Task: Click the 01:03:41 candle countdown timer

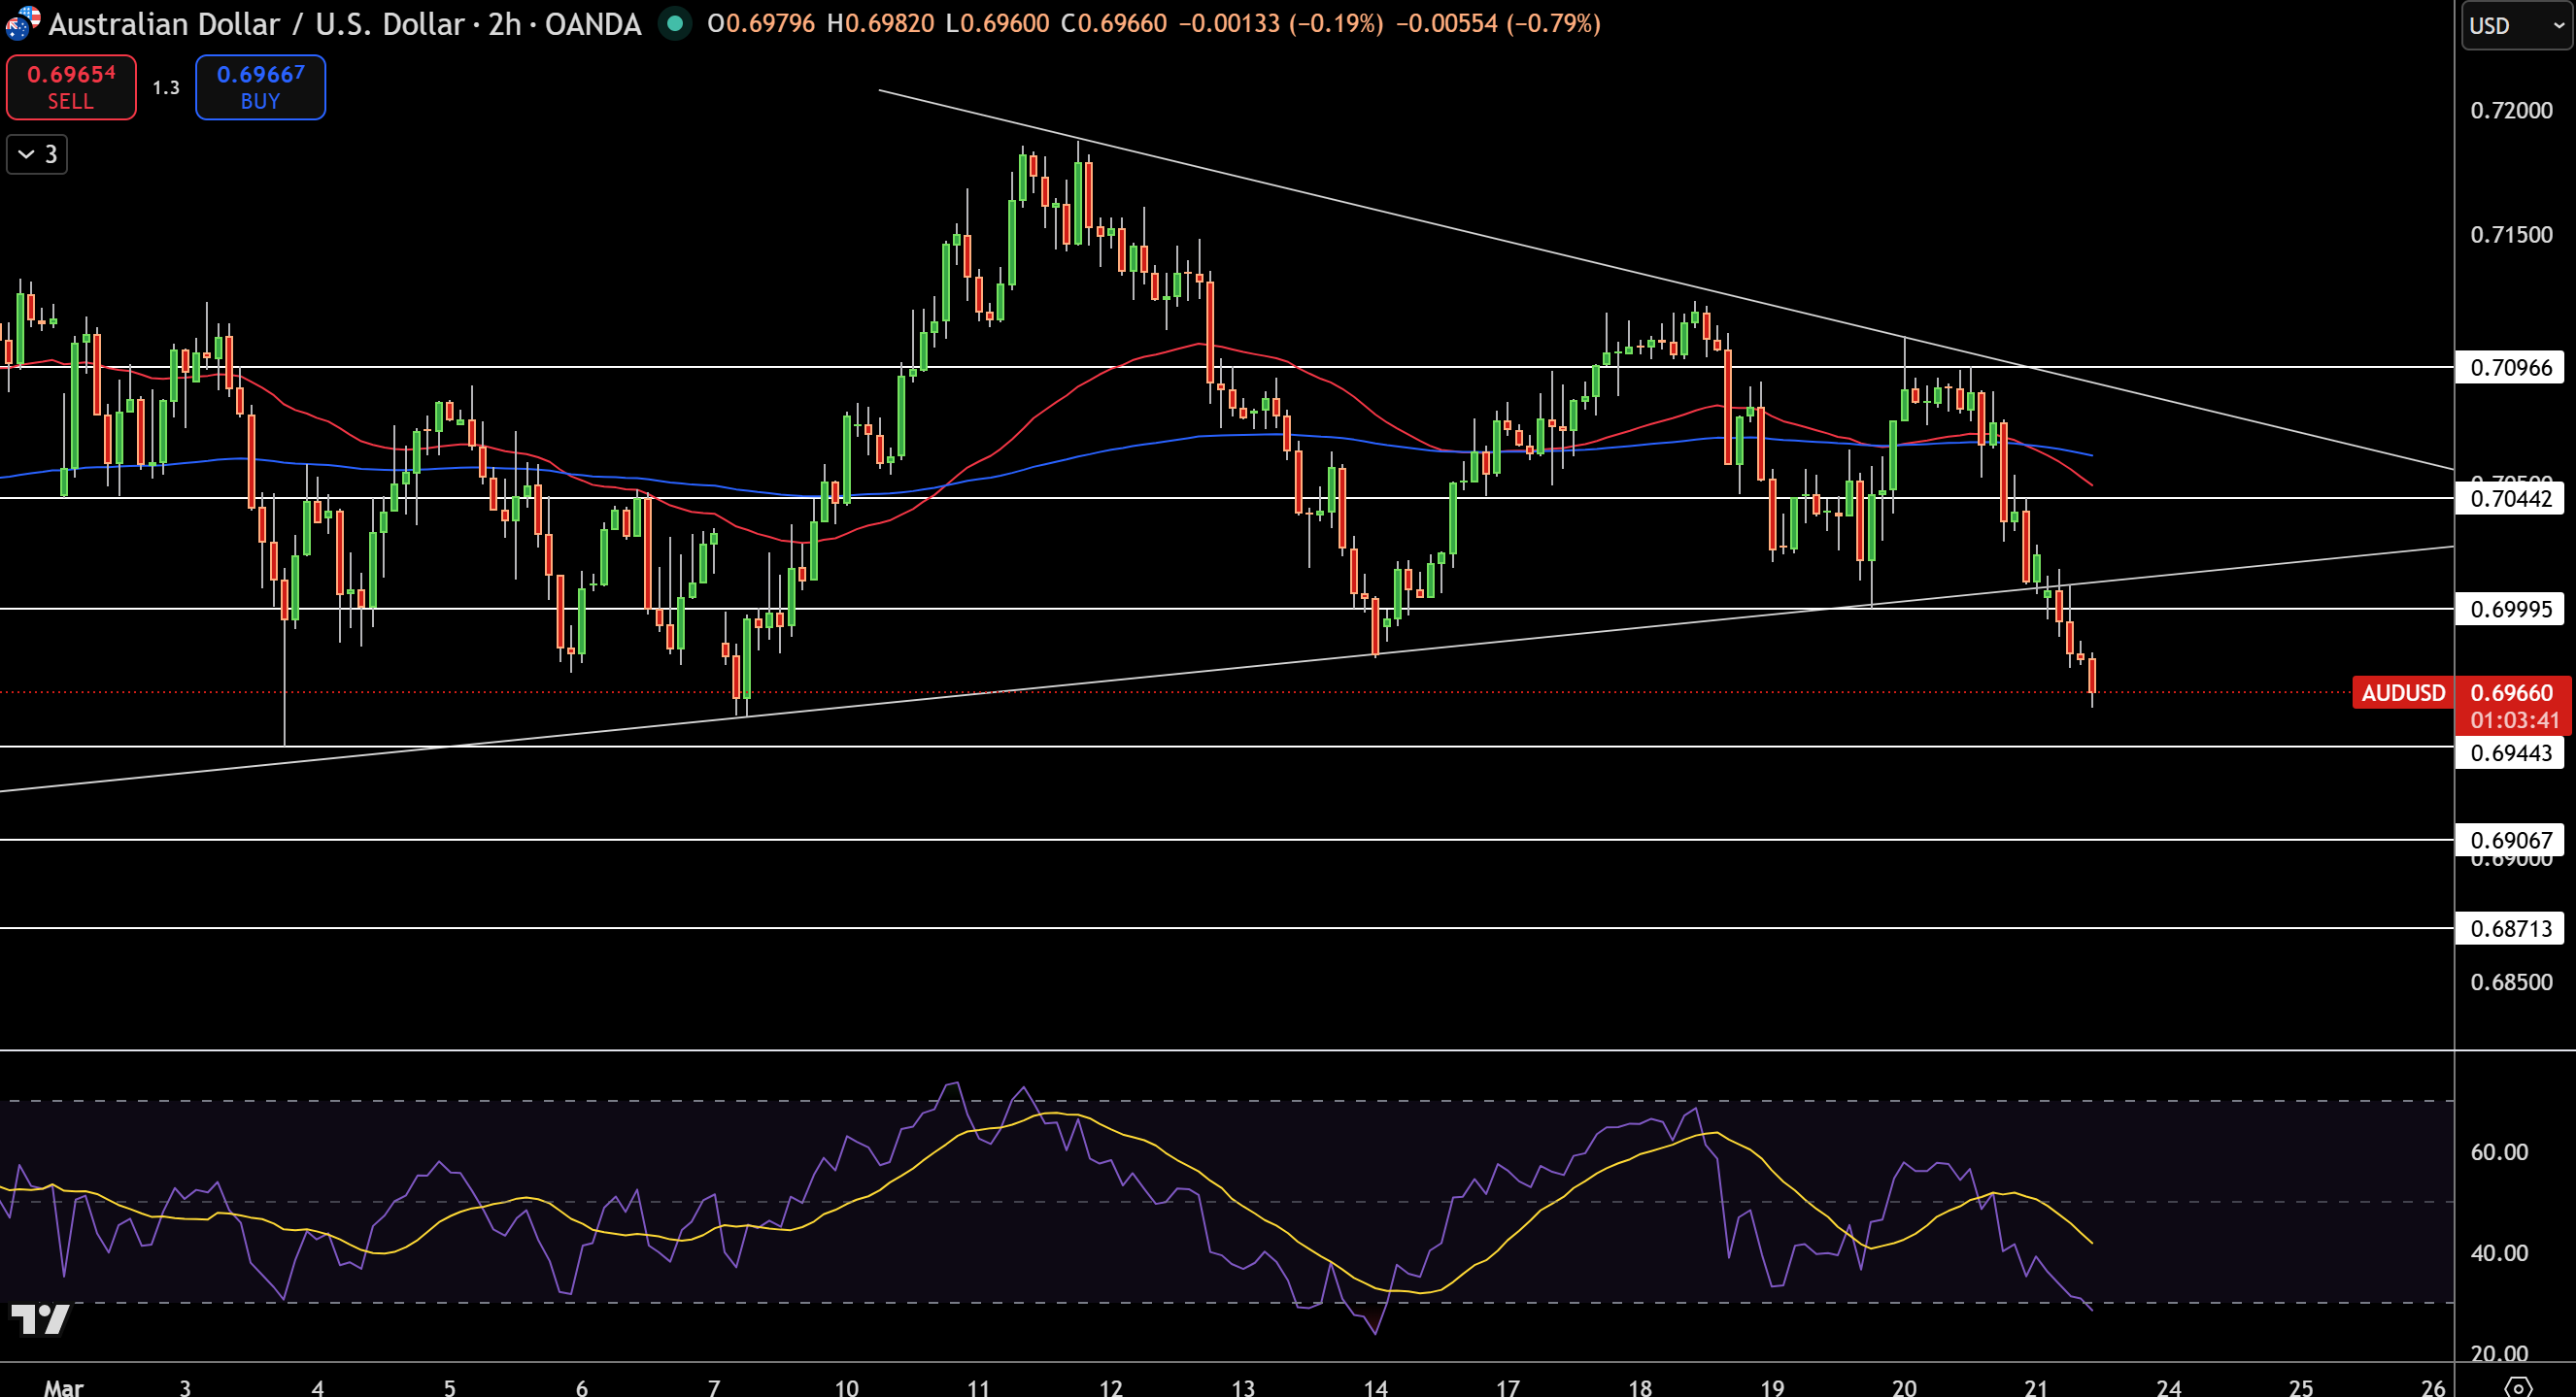Action: click(2514, 720)
